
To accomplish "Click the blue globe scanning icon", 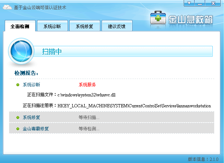I will tap(21, 51).
